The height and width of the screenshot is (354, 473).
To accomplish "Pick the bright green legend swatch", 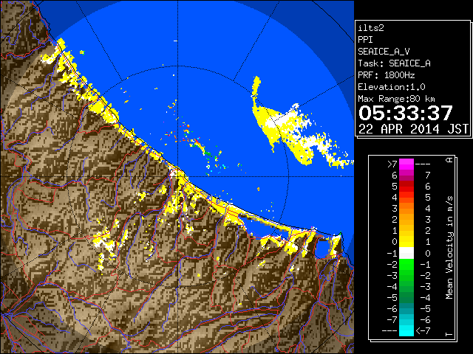I will [x=406, y=264].
